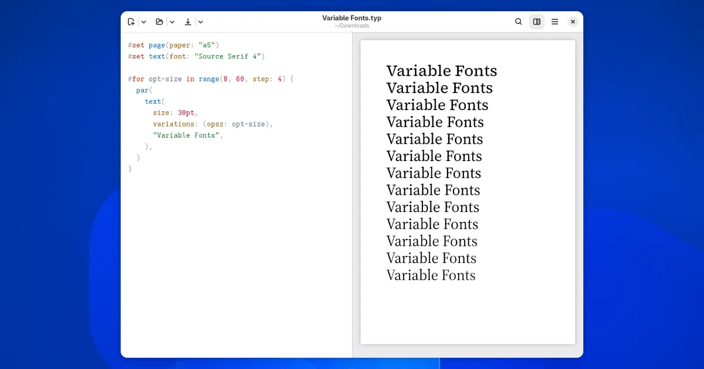Click the "~/Downloads" path subtitle
The image size is (704, 369).
pos(352,26)
